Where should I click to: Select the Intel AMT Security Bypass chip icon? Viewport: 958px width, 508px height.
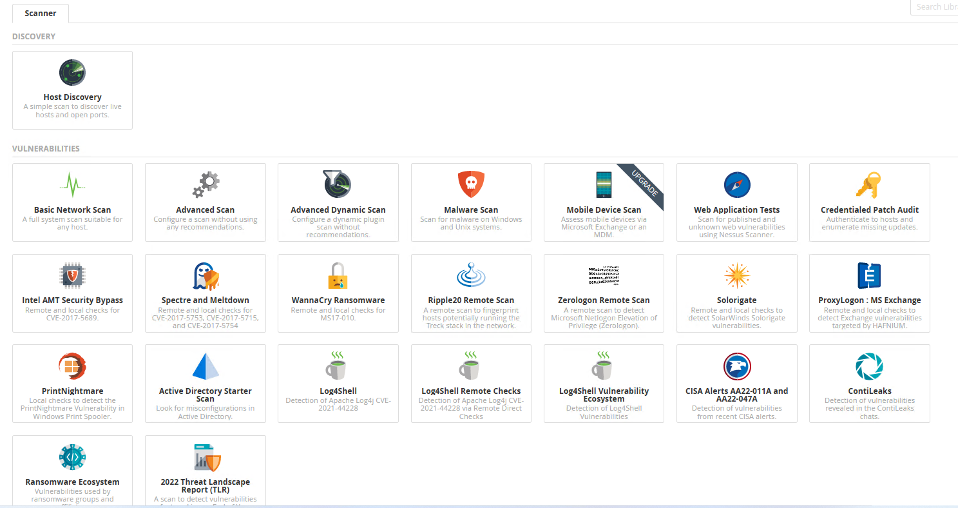click(72, 276)
